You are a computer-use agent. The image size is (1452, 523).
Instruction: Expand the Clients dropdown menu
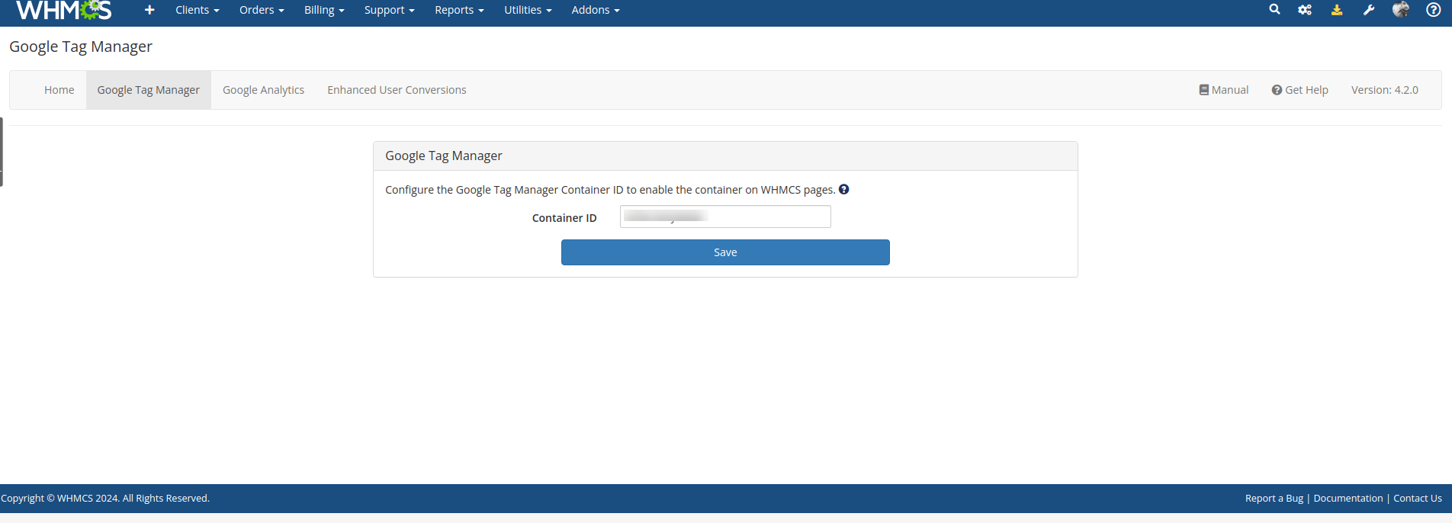[198, 10]
